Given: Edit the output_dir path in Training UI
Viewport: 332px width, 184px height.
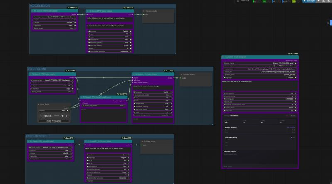Looking at the screenshot, I should (260, 72).
